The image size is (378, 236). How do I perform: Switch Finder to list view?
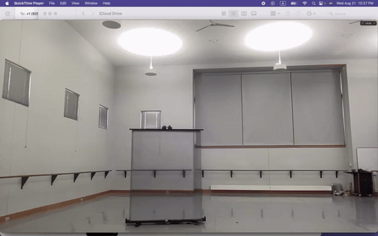233,14
